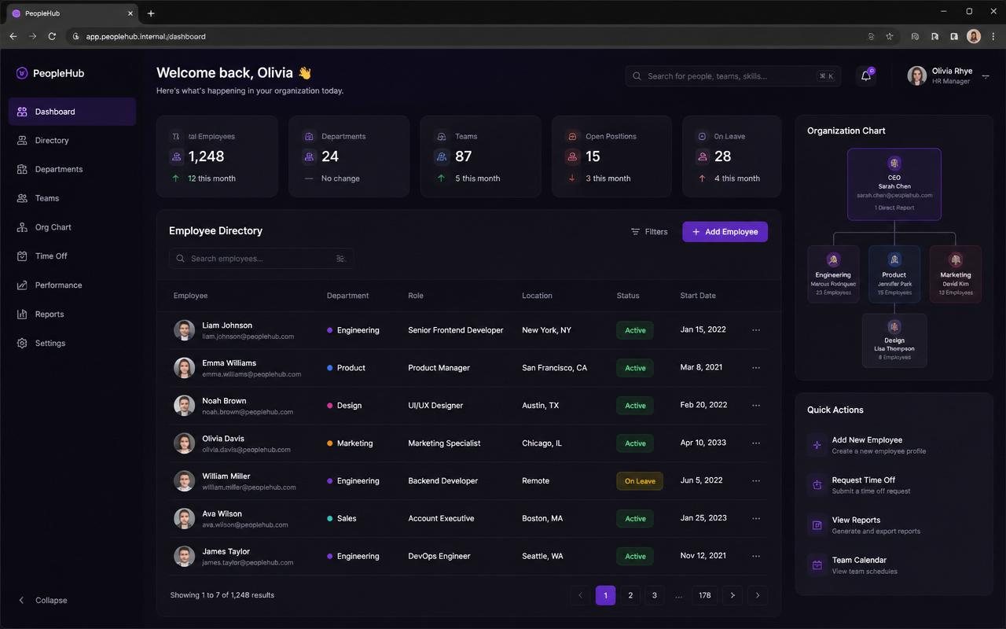Open the Performance chart icon in sidebar
1006x629 pixels.
tap(22, 285)
